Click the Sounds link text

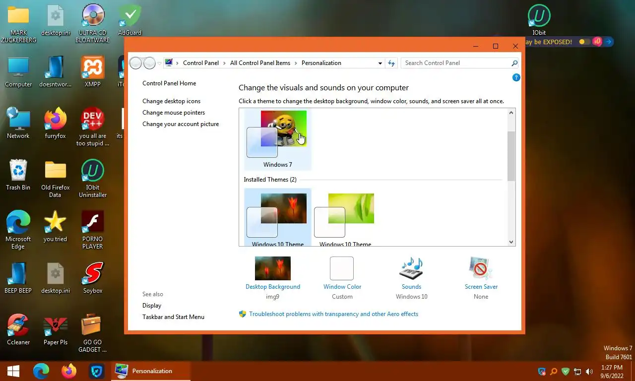click(x=411, y=287)
